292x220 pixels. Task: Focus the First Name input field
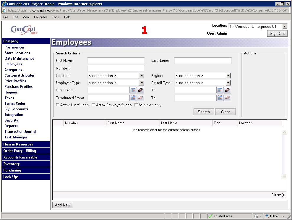pyautogui.click(x=116, y=61)
